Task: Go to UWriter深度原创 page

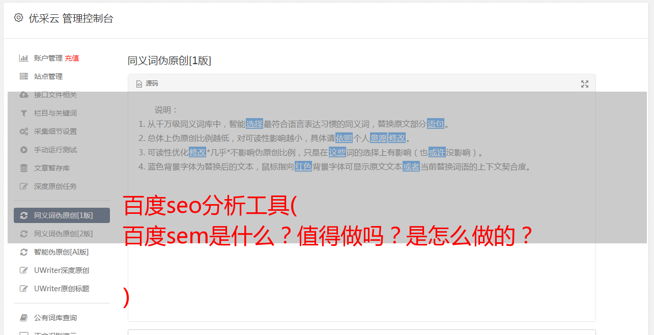Action: pos(62,270)
